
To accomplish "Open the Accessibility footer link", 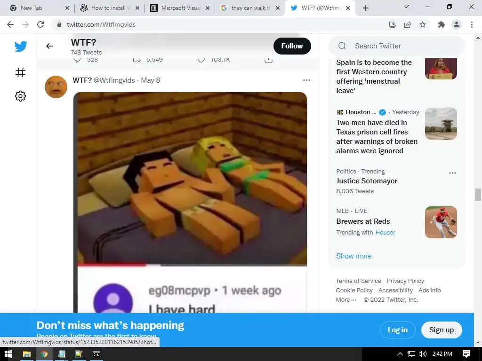I will (395, 290).
